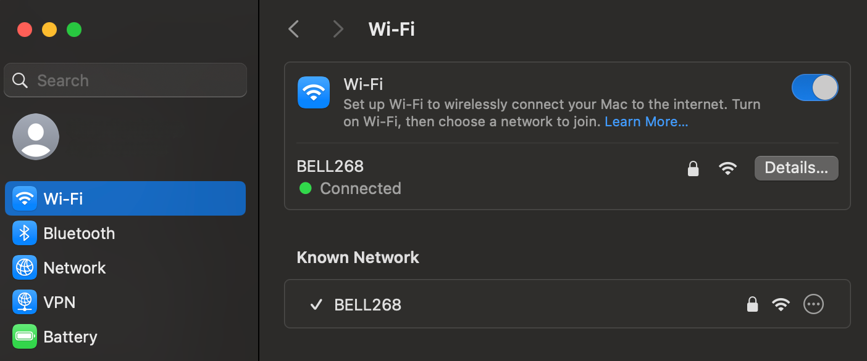This screenshot has width=867, height=361.
Task: Select the Wi-Fi icon in the sidebar
Action: pos(25,198)
